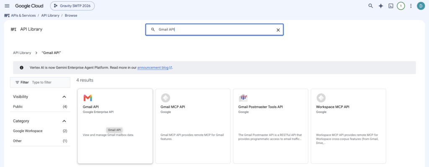
Task: Filter by Other category
Action: (x=17, y=141)
